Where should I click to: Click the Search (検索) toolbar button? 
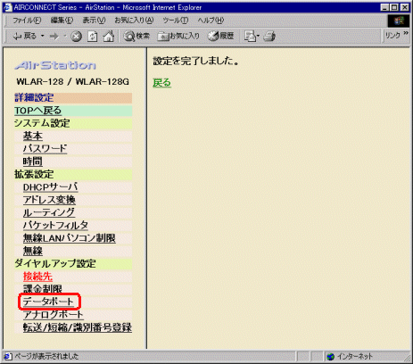pos(136,37)
